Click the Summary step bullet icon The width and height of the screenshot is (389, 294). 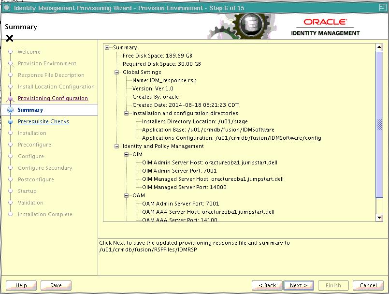pyautogui.click(x=11, y=110)
